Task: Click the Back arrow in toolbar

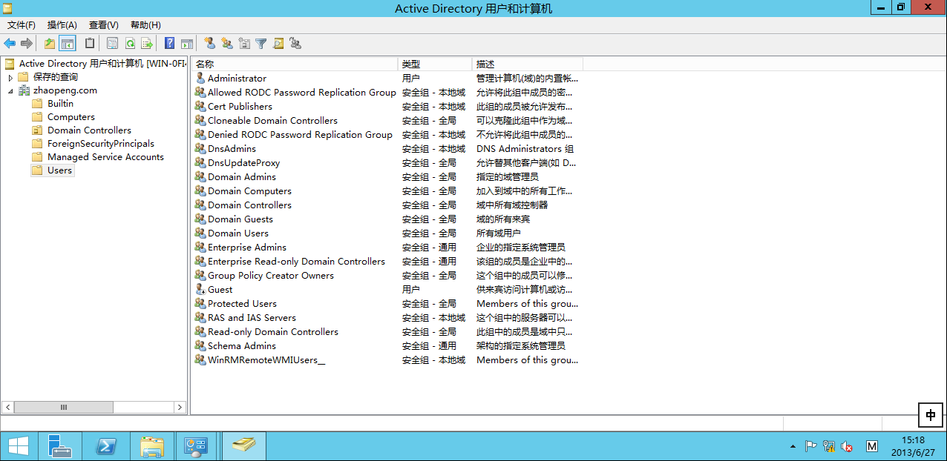Action: (10, 44)
